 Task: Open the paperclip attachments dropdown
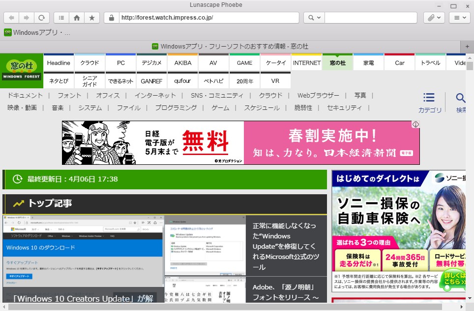[434, 18]
